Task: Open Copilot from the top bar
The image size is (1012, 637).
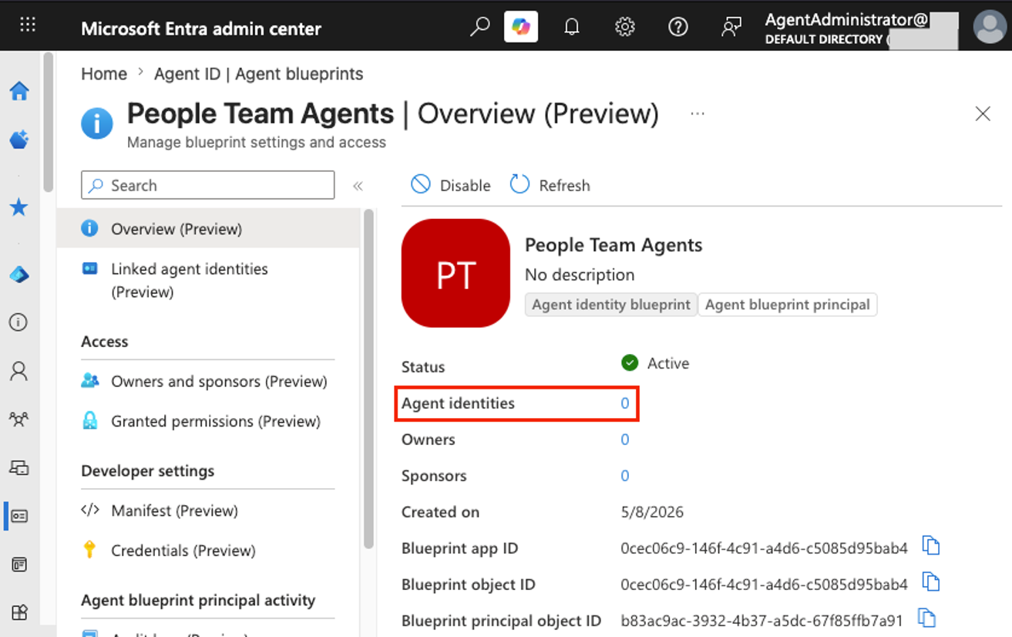Action: [x=521, y=27]
